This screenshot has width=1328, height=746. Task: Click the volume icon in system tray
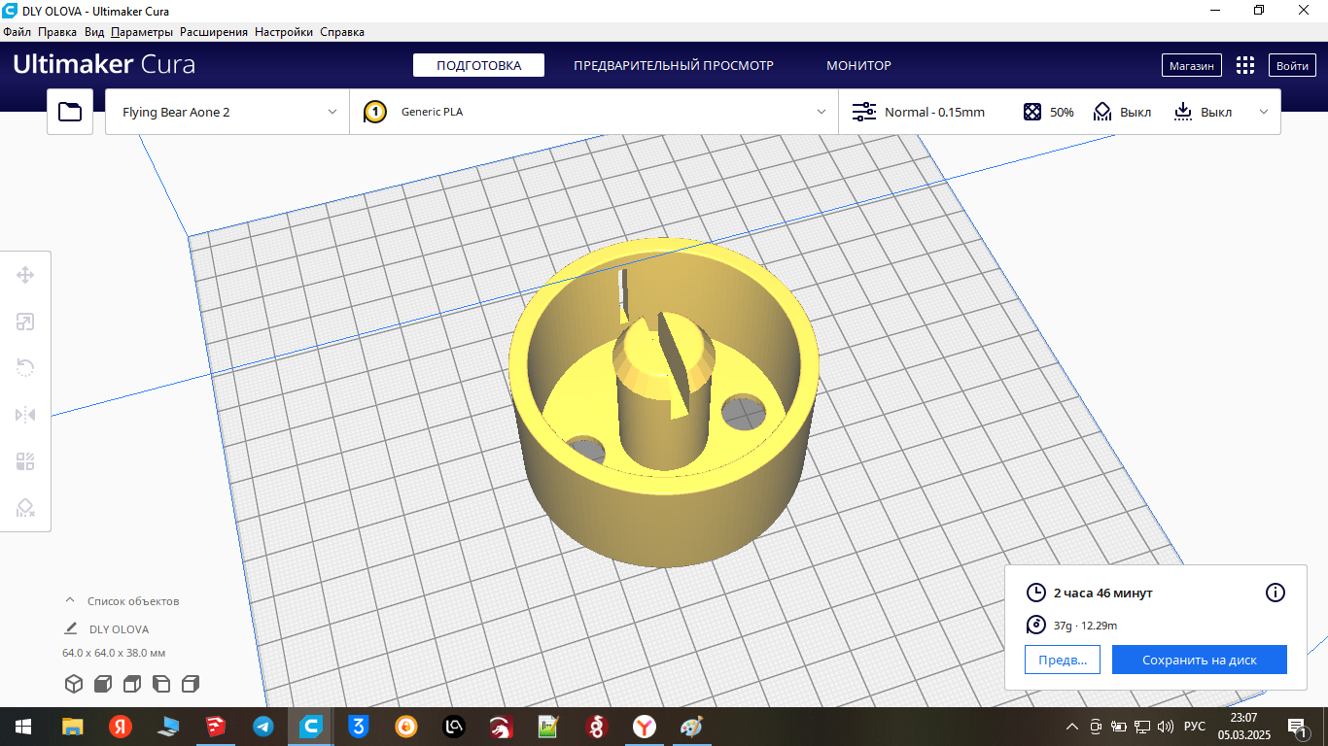(1166, 726)
